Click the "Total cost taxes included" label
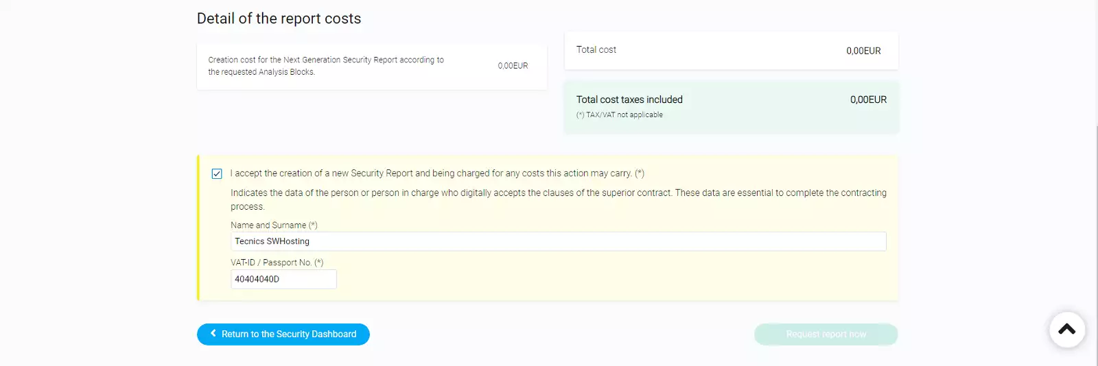Screen dimensions: 1098x366 629,99
